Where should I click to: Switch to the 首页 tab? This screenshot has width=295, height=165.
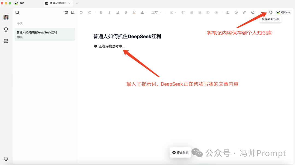coord(20,3)
